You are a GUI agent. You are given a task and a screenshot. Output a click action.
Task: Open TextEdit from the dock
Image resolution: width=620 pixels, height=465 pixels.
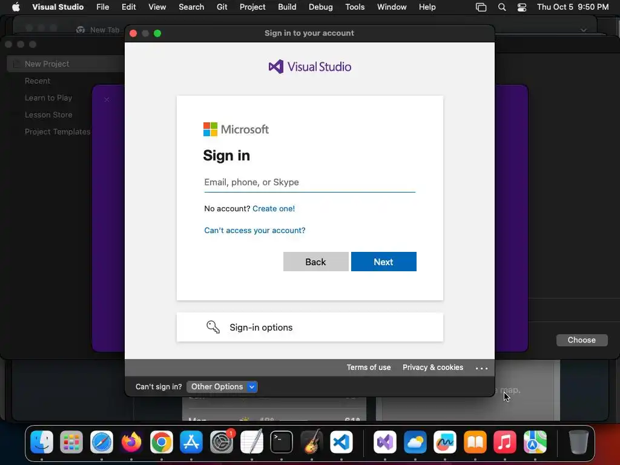click(x=251, y=441)
